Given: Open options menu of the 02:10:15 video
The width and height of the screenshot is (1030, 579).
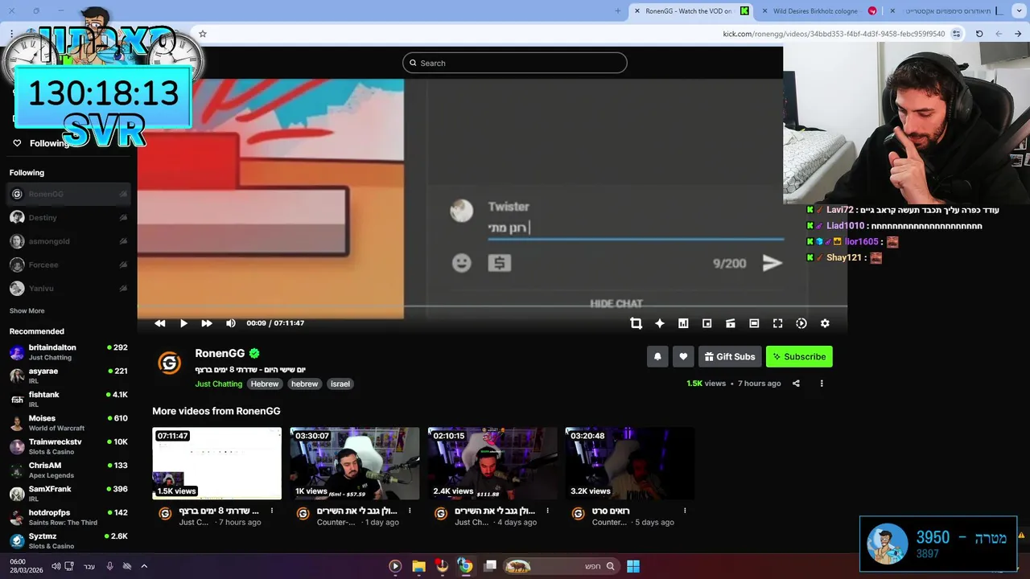Looking at the screenshot, I should click(547, 511).
